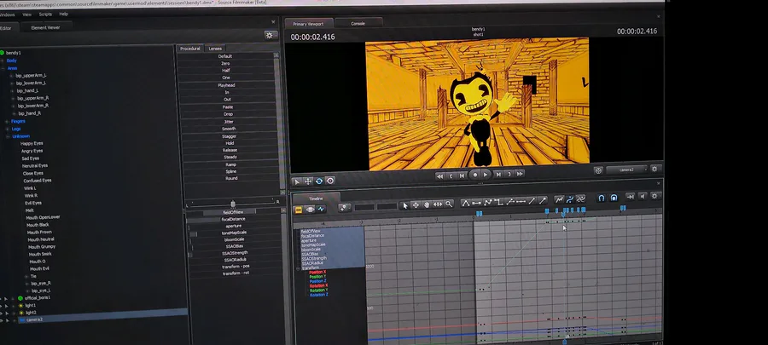Apply the Spline preset
The height and width of the screenshot is (345, 768).
[x=230, y=171]
